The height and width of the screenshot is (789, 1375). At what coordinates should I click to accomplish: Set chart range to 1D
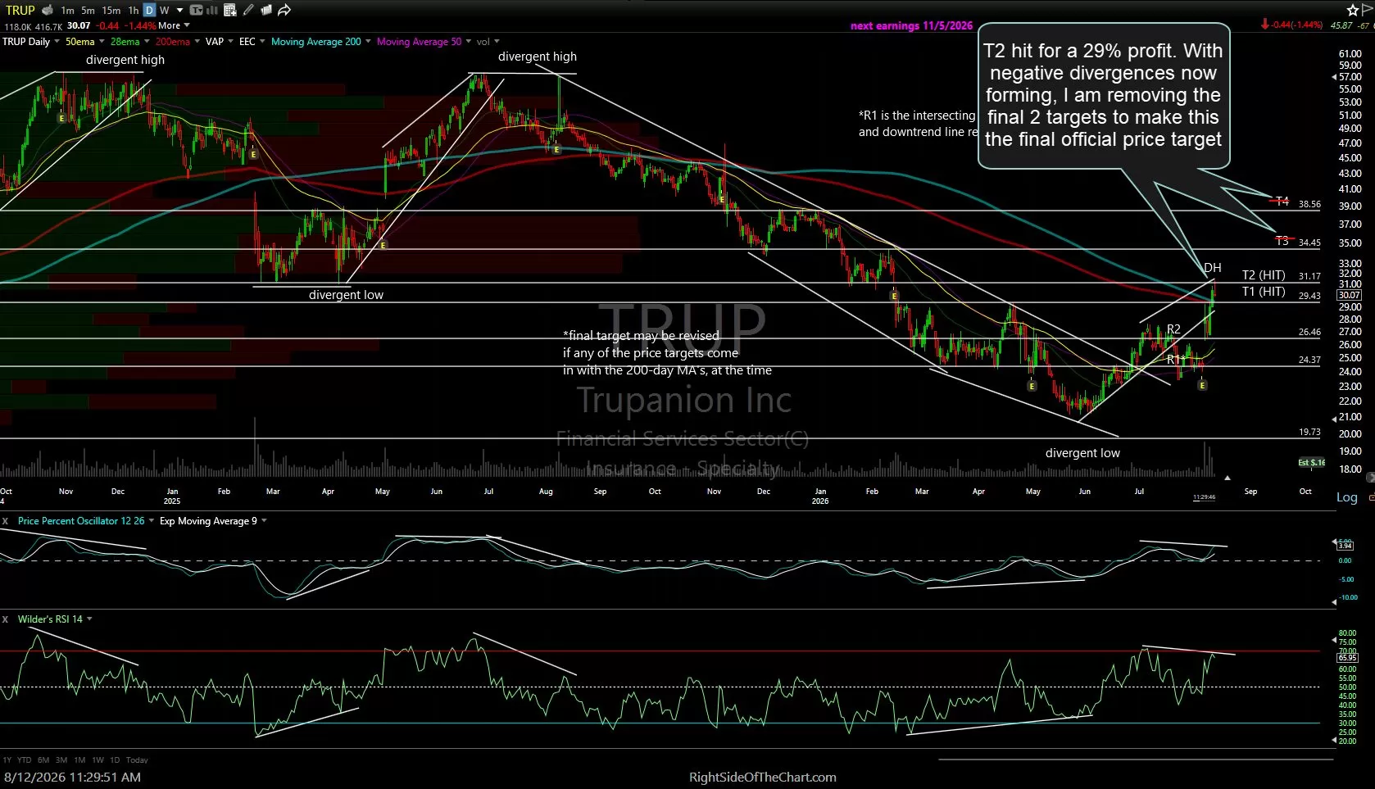[x=115, y=760]
